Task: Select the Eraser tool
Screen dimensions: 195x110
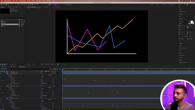Action: [x=33, y=5]
